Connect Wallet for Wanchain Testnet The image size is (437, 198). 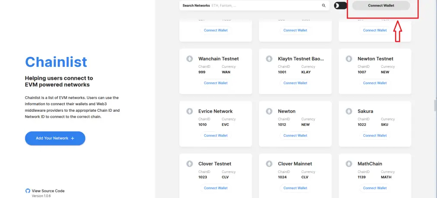pyautogui.click(x=216, y=83)
